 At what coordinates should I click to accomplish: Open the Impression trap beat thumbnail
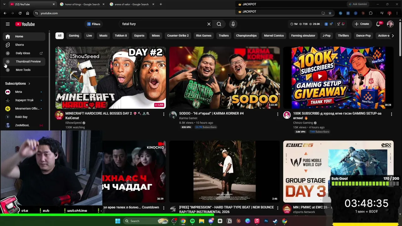[x=224, y=171]
